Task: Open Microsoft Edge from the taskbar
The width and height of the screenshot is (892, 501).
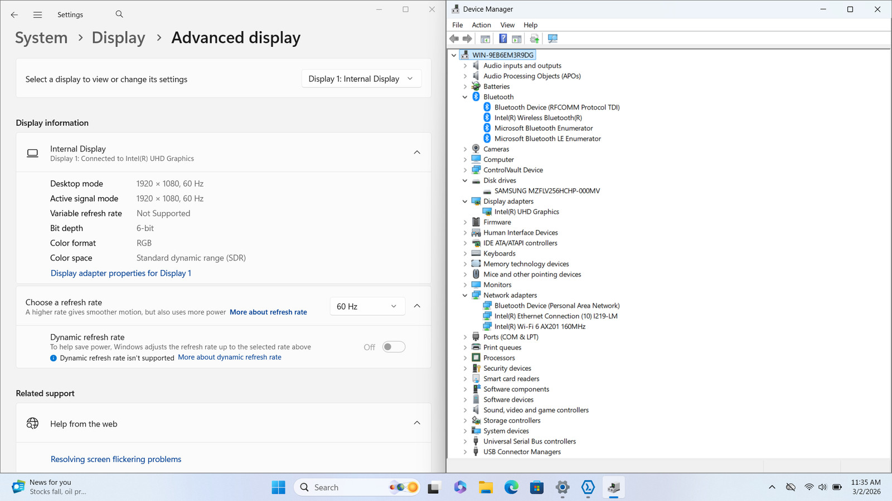Action: 511,488
